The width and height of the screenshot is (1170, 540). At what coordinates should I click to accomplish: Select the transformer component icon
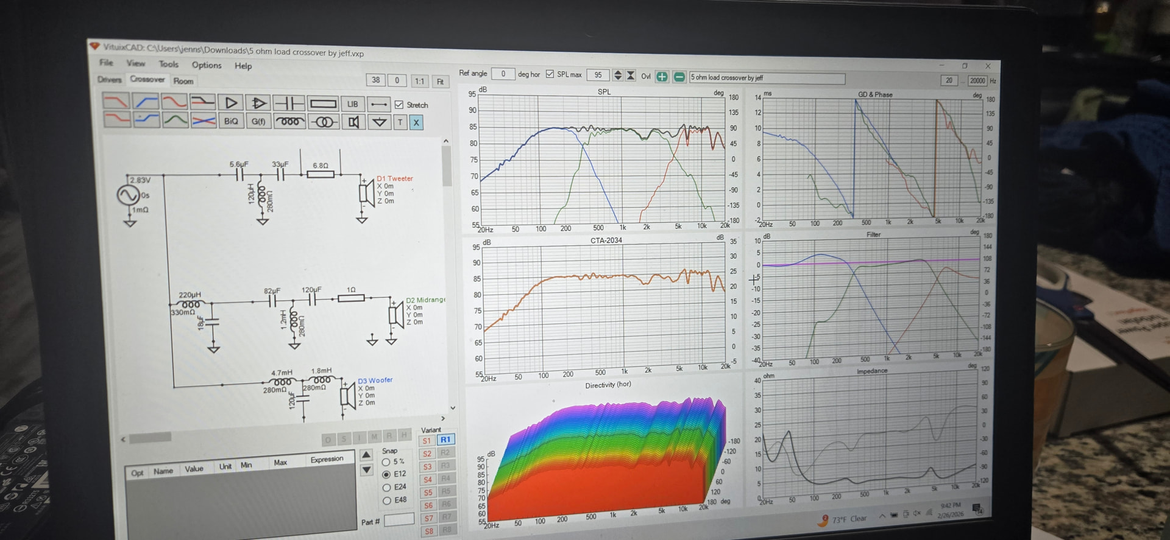point(323,122)
